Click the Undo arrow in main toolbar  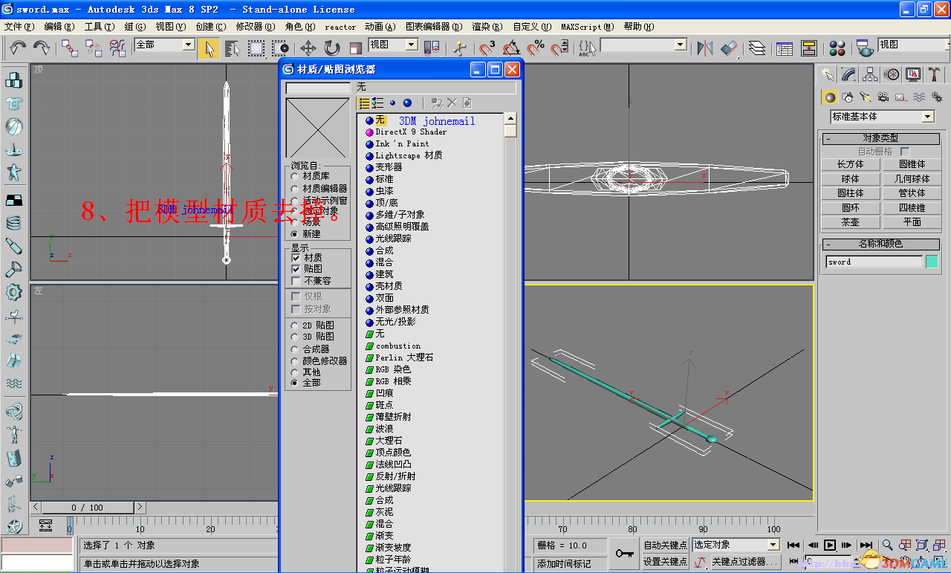tap(18, 48)
